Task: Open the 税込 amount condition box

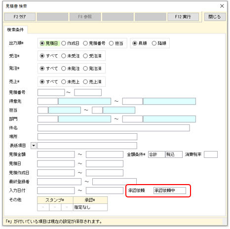Action: coord(174,154)
